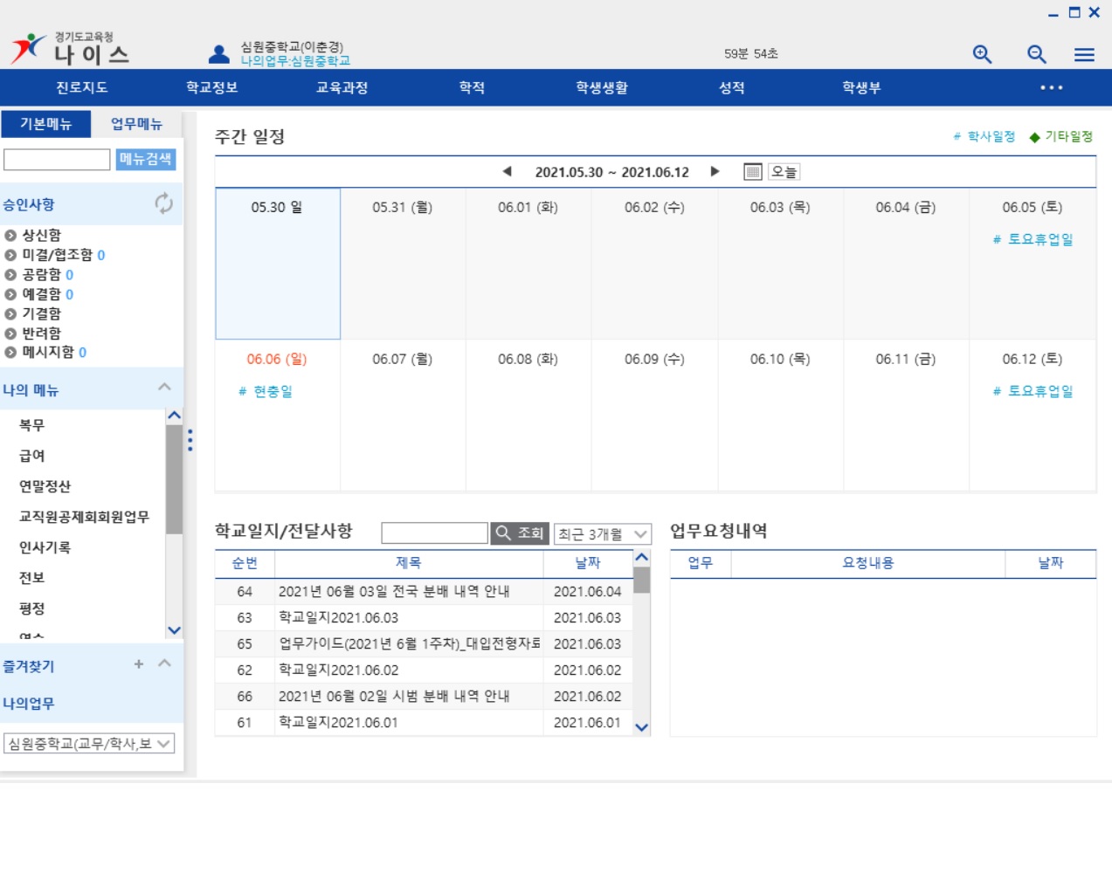Open the calendar date picker icon
The height and width of the screenshot is (873, 1112).
752,172
